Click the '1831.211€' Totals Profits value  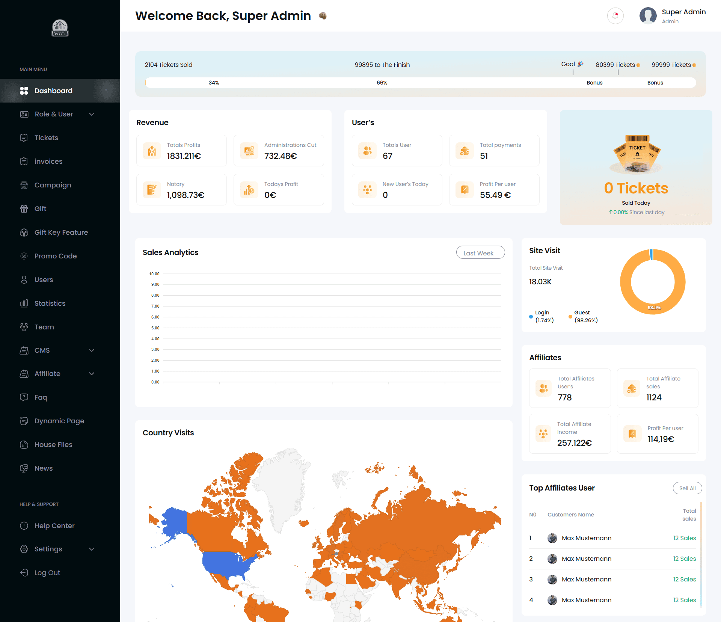184,156
